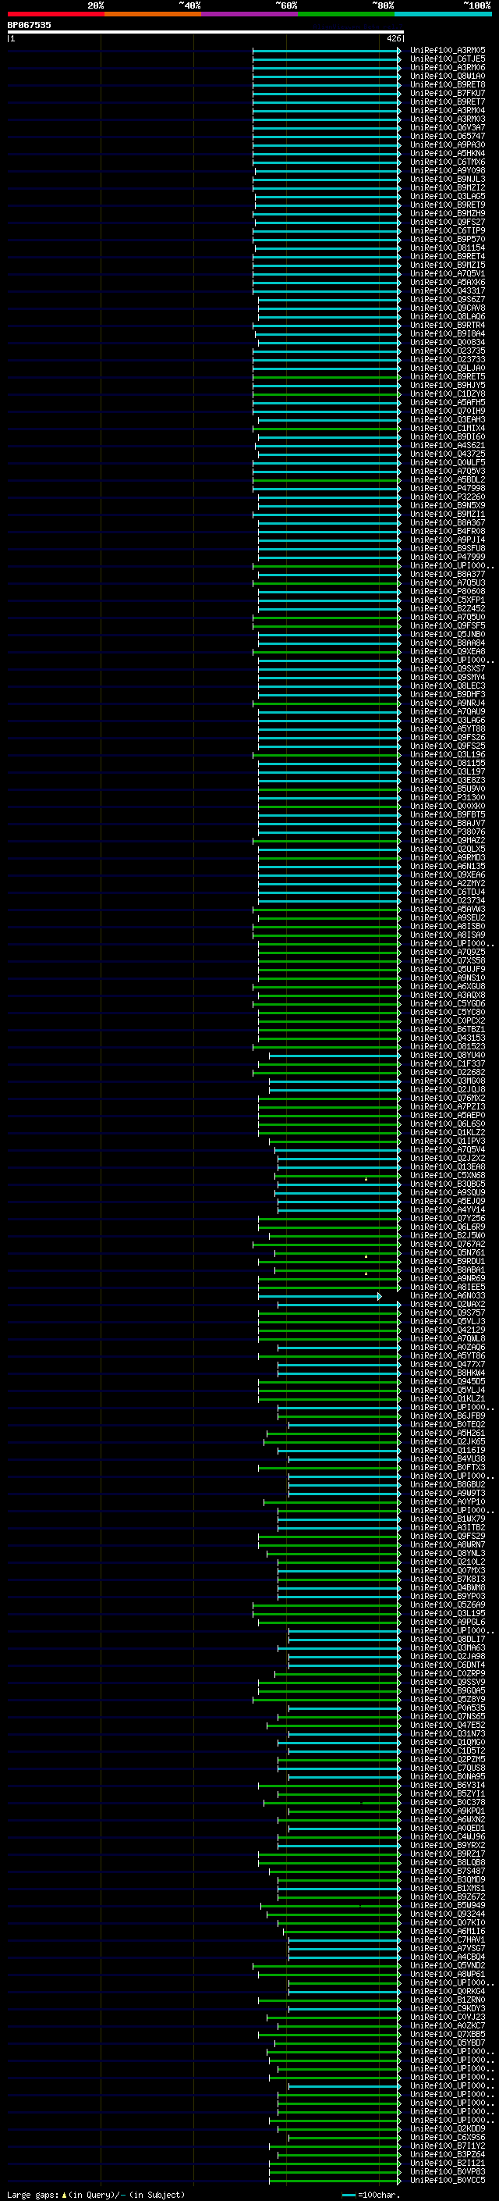
Task: Open hit UniRef100_A9Y098
Action: [448, 171]
